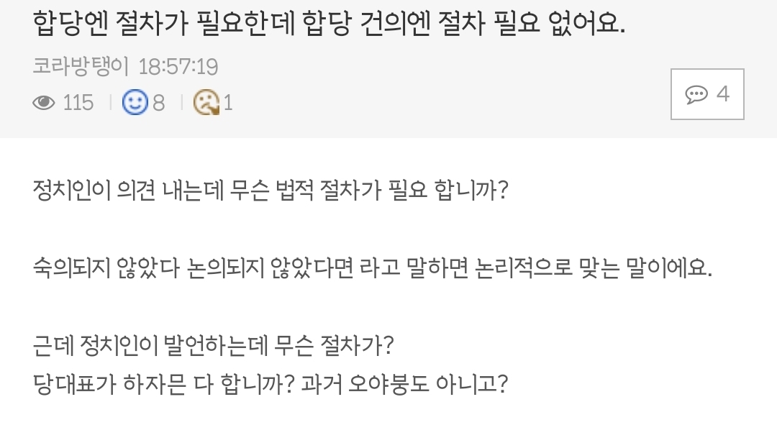Screen dimensions: 777x425
Task: Click the post title starting 합당엔 절차가
Action: (329, 23)
